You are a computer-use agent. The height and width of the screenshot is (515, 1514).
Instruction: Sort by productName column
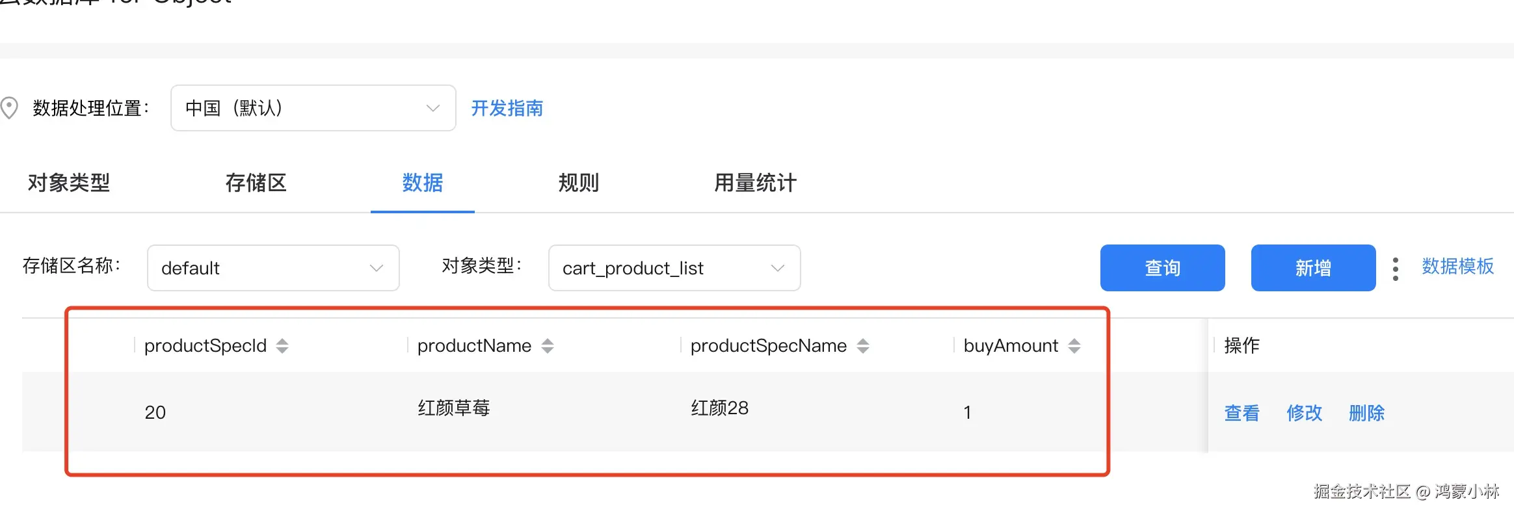(548, 346)
